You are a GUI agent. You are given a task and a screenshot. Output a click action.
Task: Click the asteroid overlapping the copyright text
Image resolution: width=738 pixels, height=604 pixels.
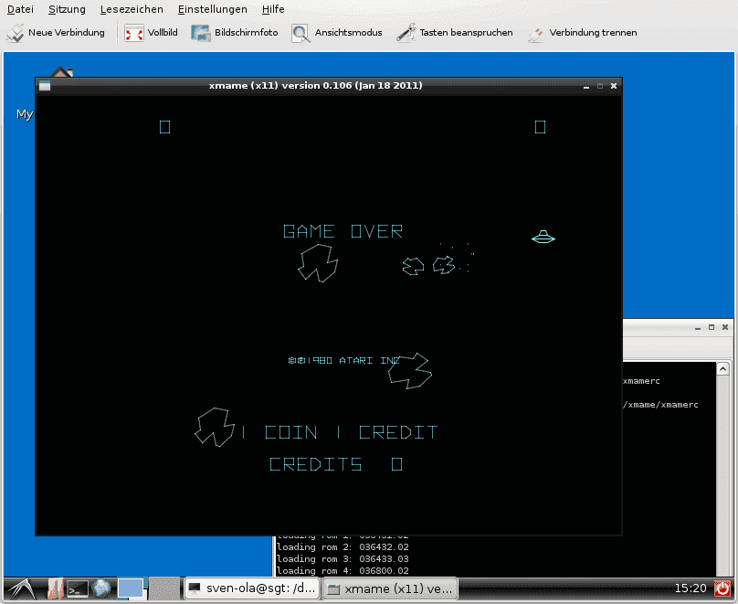[x=410, y=371]
